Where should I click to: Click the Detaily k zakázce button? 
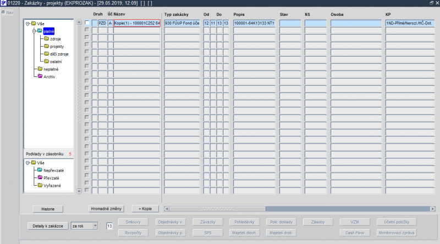point(48,226)
